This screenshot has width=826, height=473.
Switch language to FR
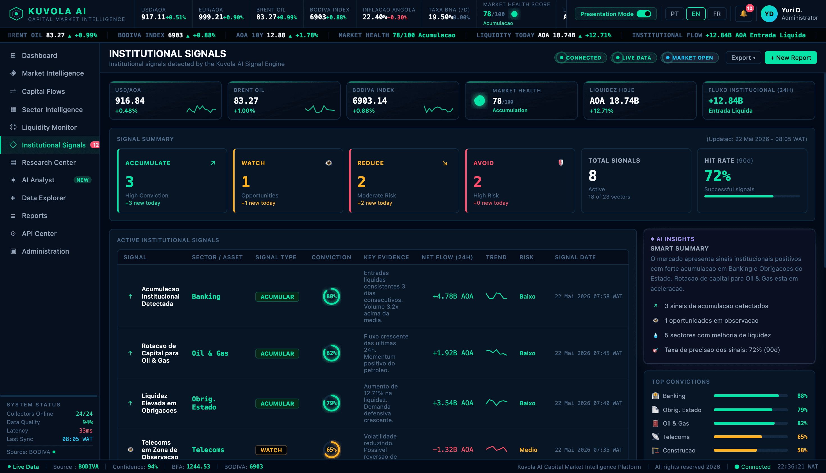[717, 14]
